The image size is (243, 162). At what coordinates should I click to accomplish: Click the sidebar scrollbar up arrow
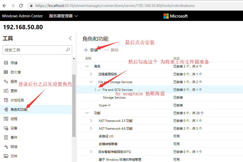click(74, 58)
